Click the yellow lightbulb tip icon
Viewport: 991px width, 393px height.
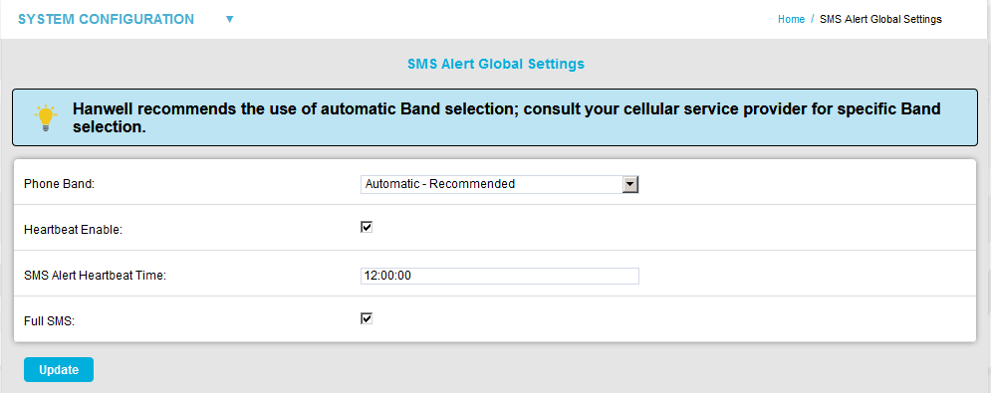pyautogui.click(x=46, y=118)
